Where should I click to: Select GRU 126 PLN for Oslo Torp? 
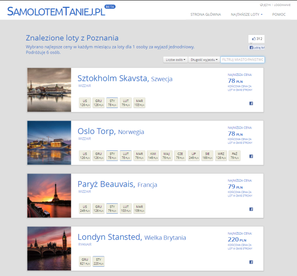[x=98, y=155]
